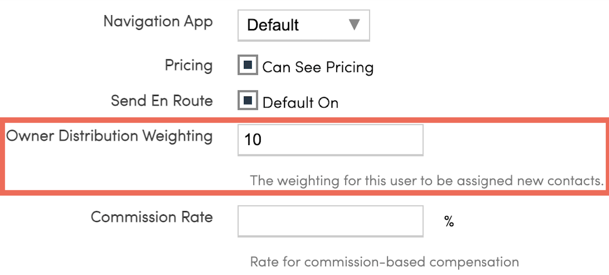The width and height of the screenshot is (609, 275).
Task: Click the Pricing field label
Action: 189,65
